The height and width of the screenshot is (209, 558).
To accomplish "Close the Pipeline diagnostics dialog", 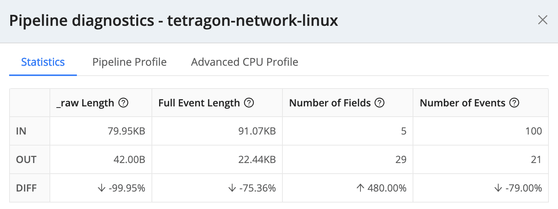I will 542,20.
